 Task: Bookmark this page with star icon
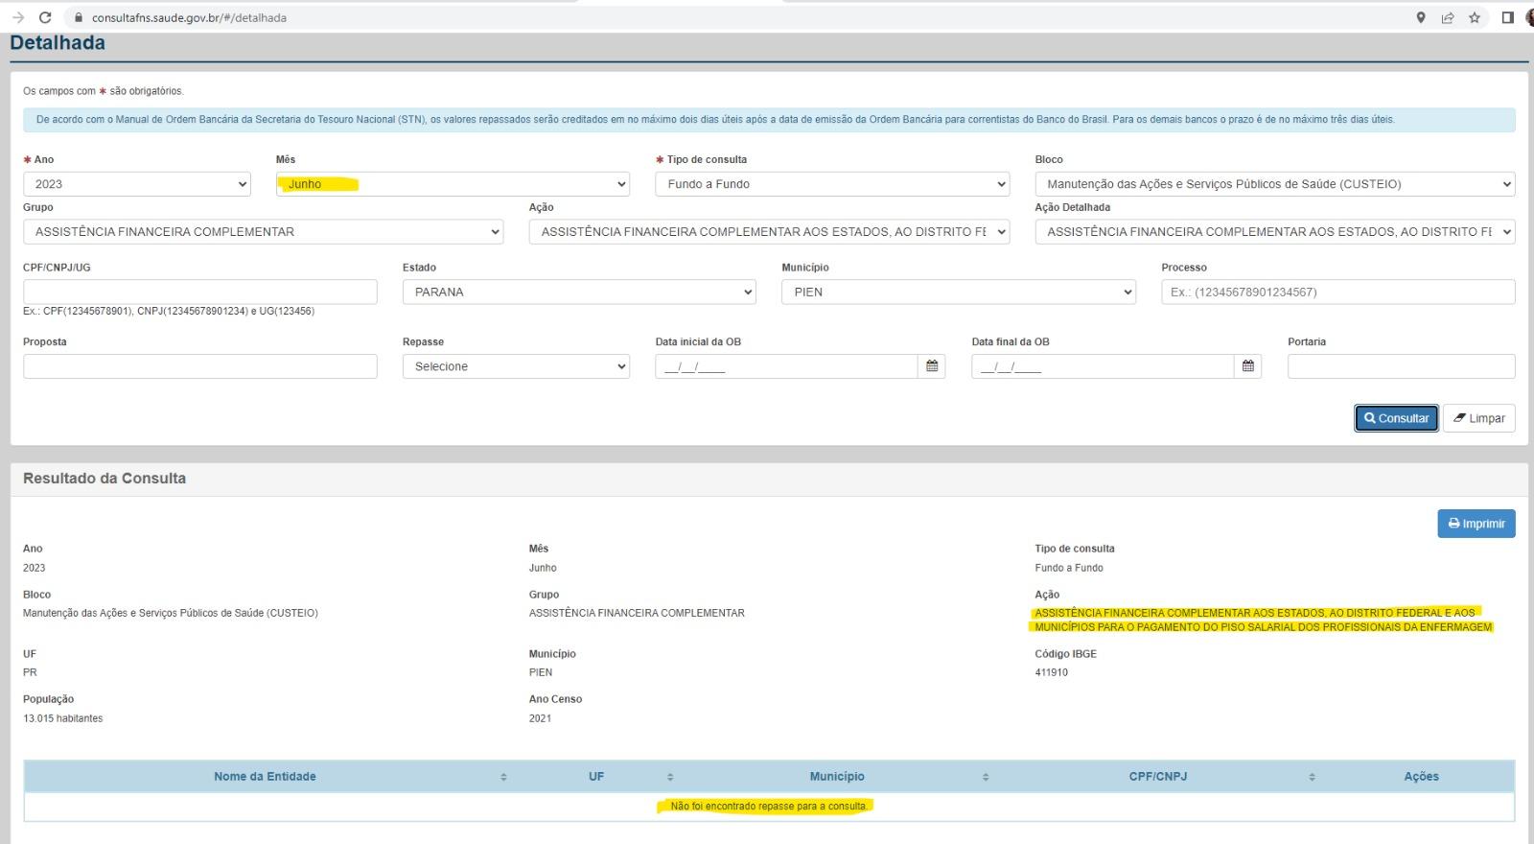(1475, 17)
